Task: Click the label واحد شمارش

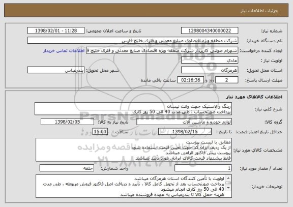Action: click(x=114, y=168)
